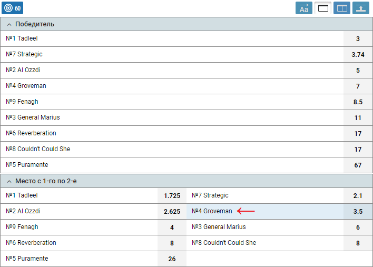Viewport: 373px width, 267px height.
Task: Click the odds 3 for Tadleel winner
Action: 358,39
